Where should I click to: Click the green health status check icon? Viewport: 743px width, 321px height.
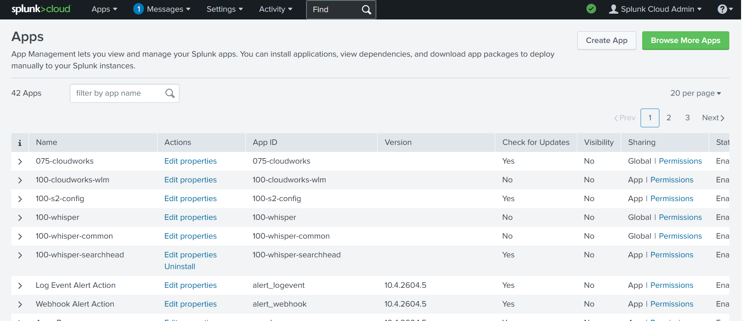(x=591, y=9)
